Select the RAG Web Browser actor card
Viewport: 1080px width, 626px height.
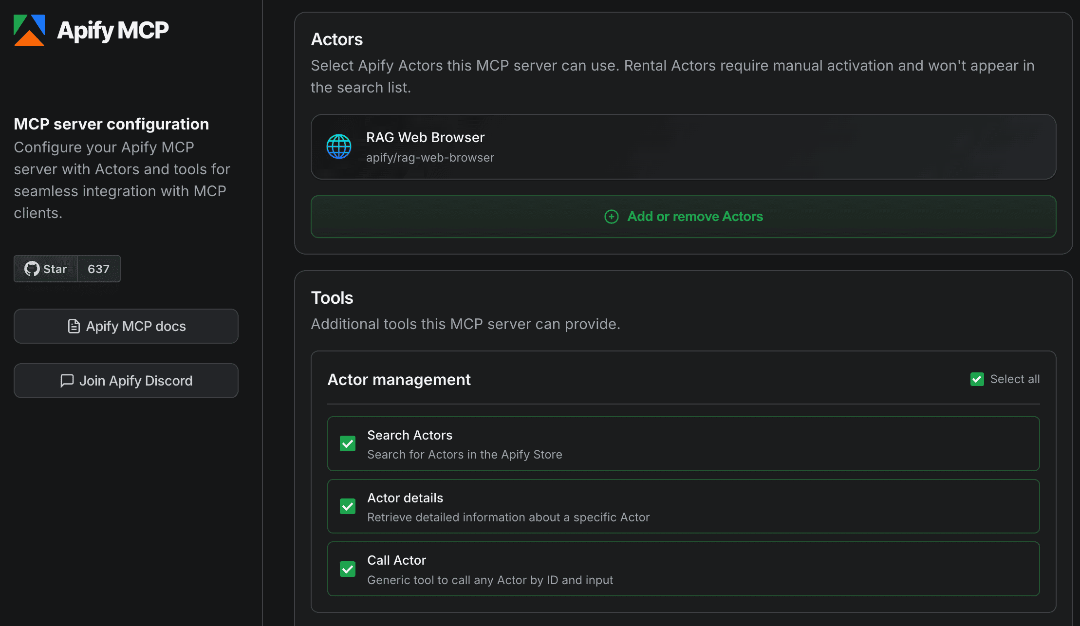[x=682, y=147]
